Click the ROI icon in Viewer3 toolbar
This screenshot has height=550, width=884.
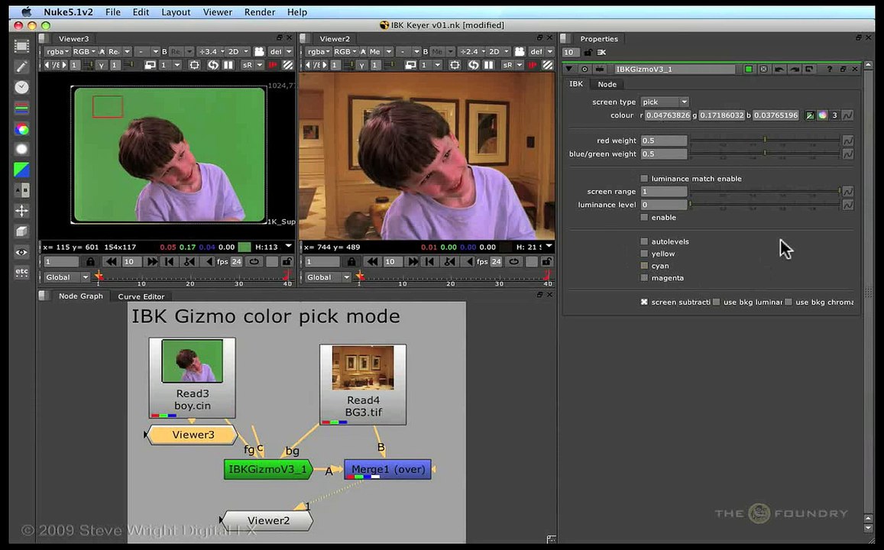click(x=195, y=65)
